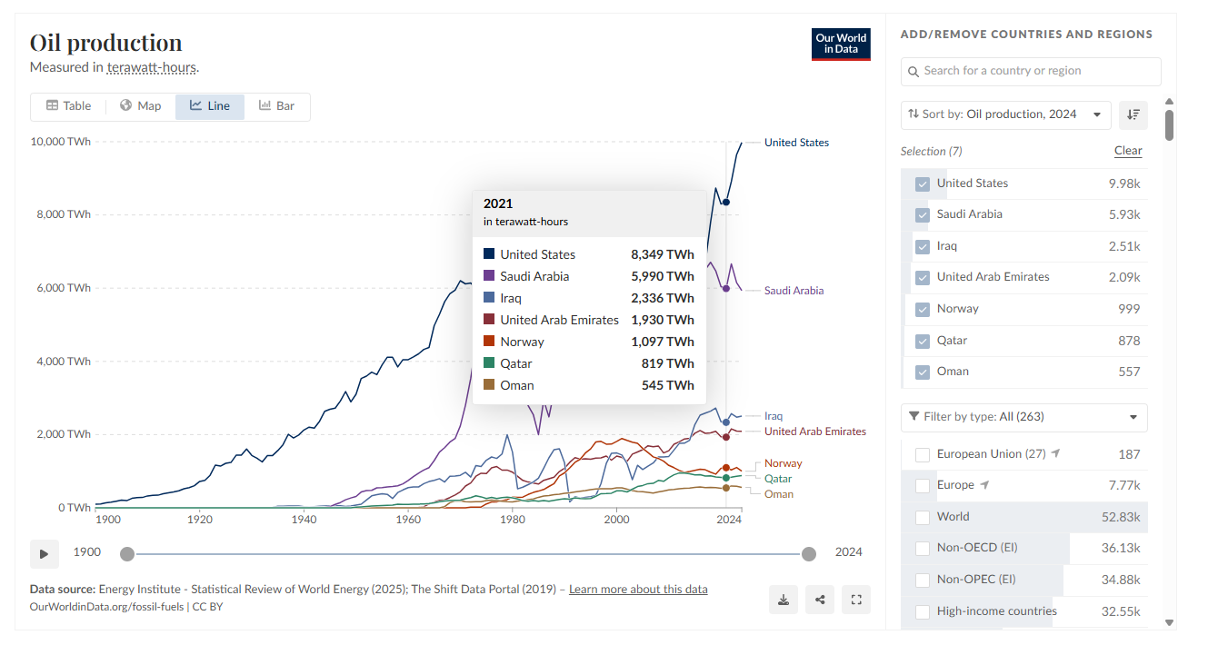This screenshot has height=655, width=1208.
Task: Uncheck the Saudi Arabia checkbox
Action: (x=923, y=215)
